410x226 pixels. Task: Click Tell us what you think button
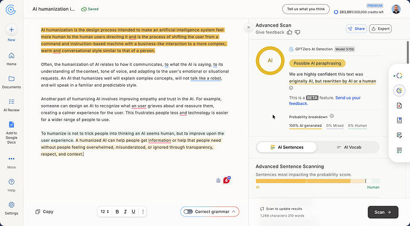(305, 9)
